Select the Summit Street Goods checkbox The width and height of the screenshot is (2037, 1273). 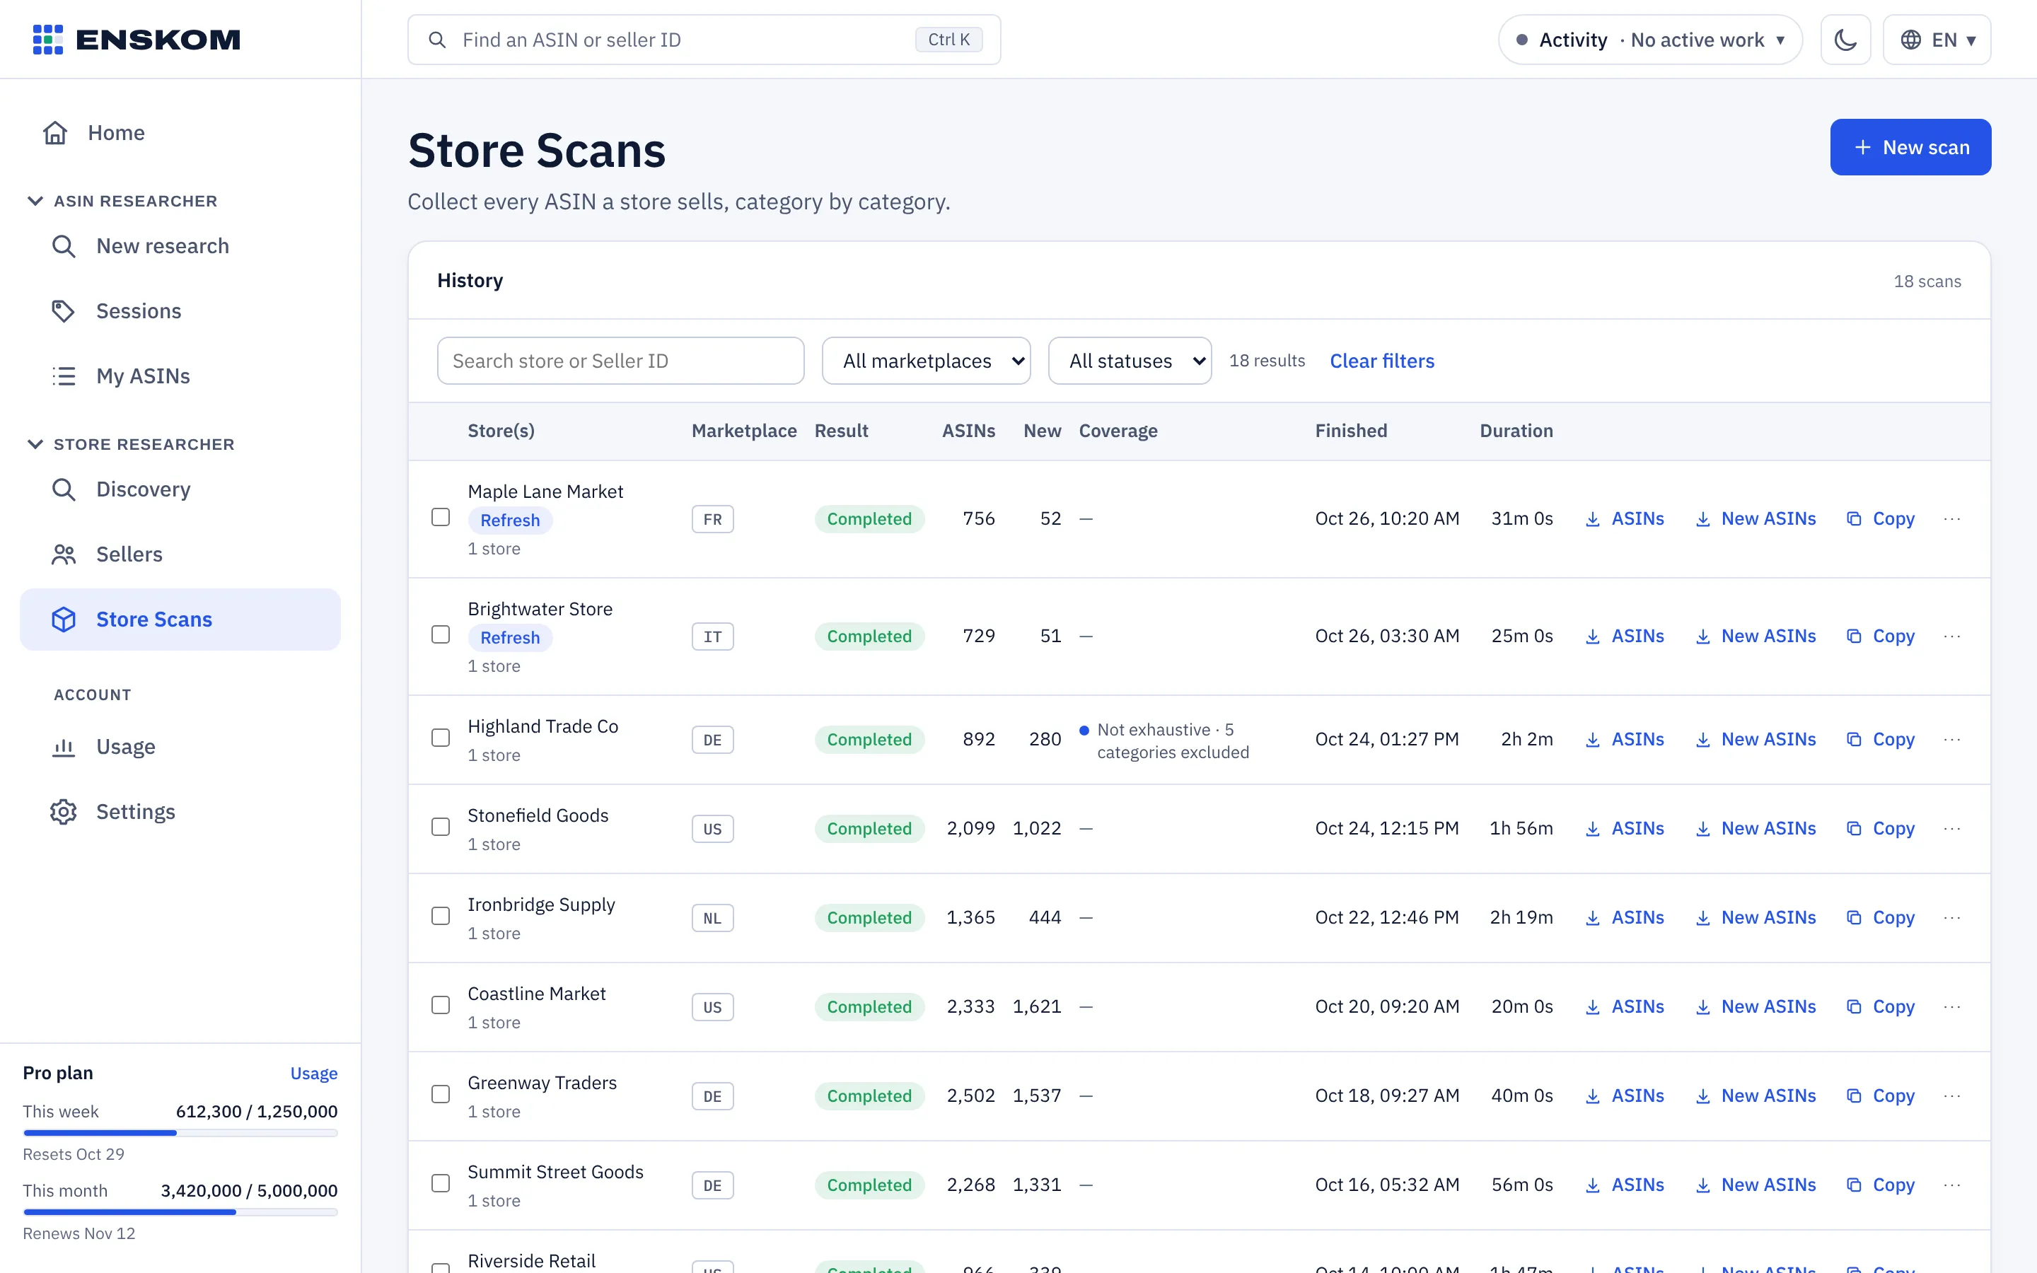click(440, 1183)
